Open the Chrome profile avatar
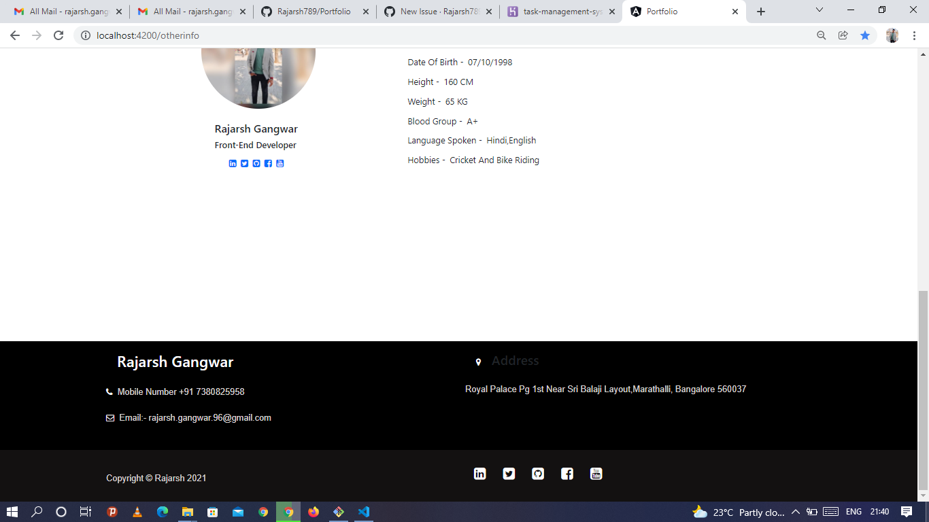 892,35
